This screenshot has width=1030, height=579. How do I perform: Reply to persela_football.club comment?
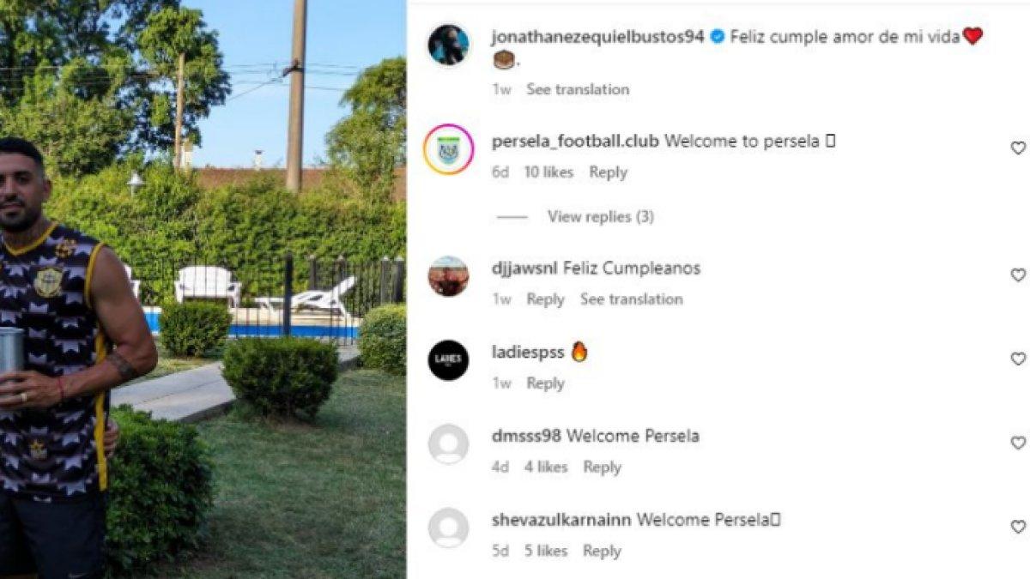coord(608,172)
